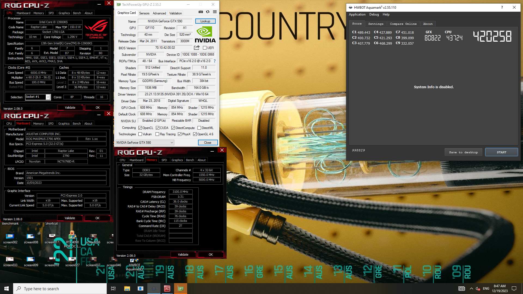Click the ENG language indicator
523x294 pixels.
[x=486, y=289]
